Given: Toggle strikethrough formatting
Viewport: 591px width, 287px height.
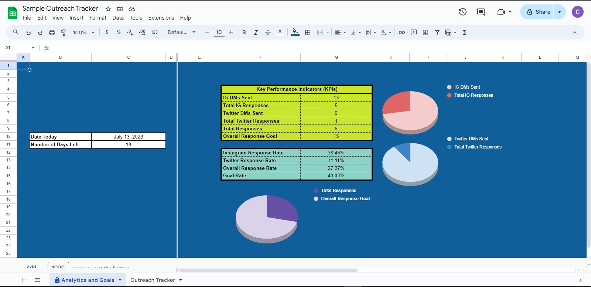Looking at the screenshot, I should (x=268, y=33).
